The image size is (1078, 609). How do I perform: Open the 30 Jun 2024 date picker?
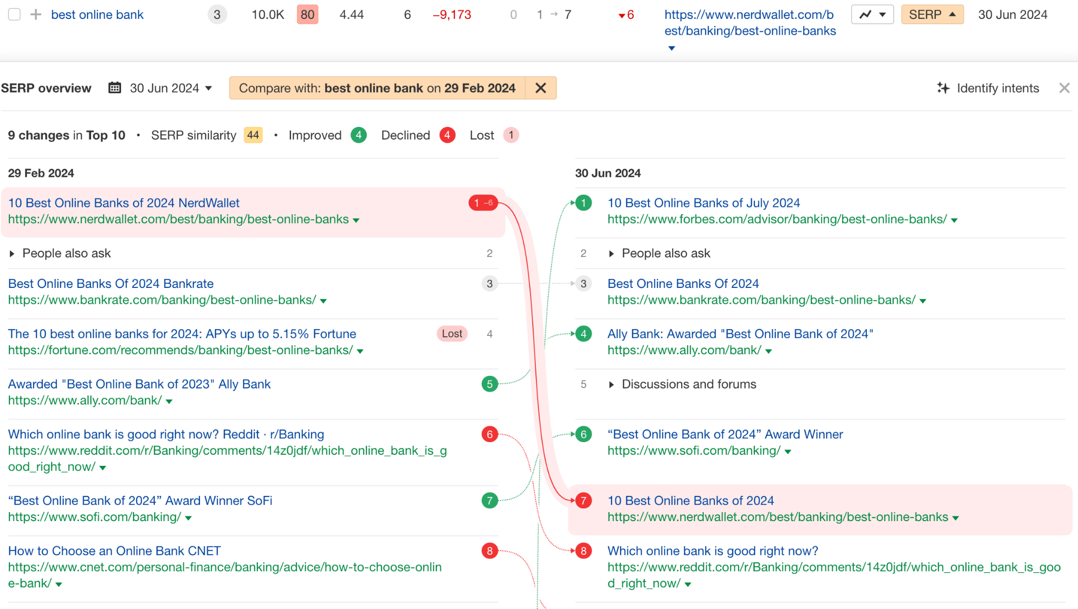[x=171, y=88]
